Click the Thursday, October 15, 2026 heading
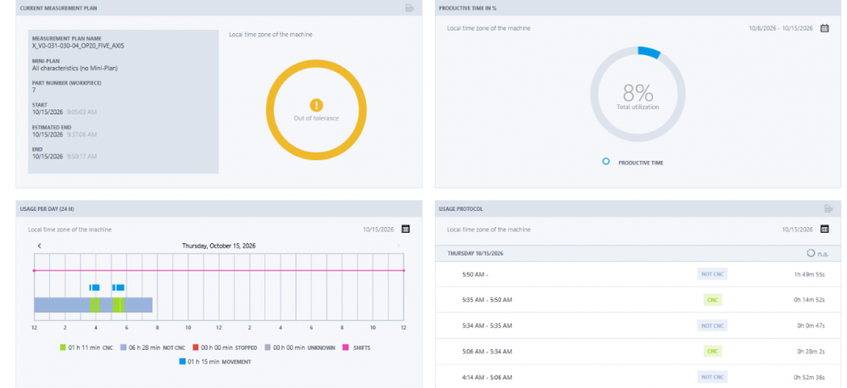 [x=219, y=246]
